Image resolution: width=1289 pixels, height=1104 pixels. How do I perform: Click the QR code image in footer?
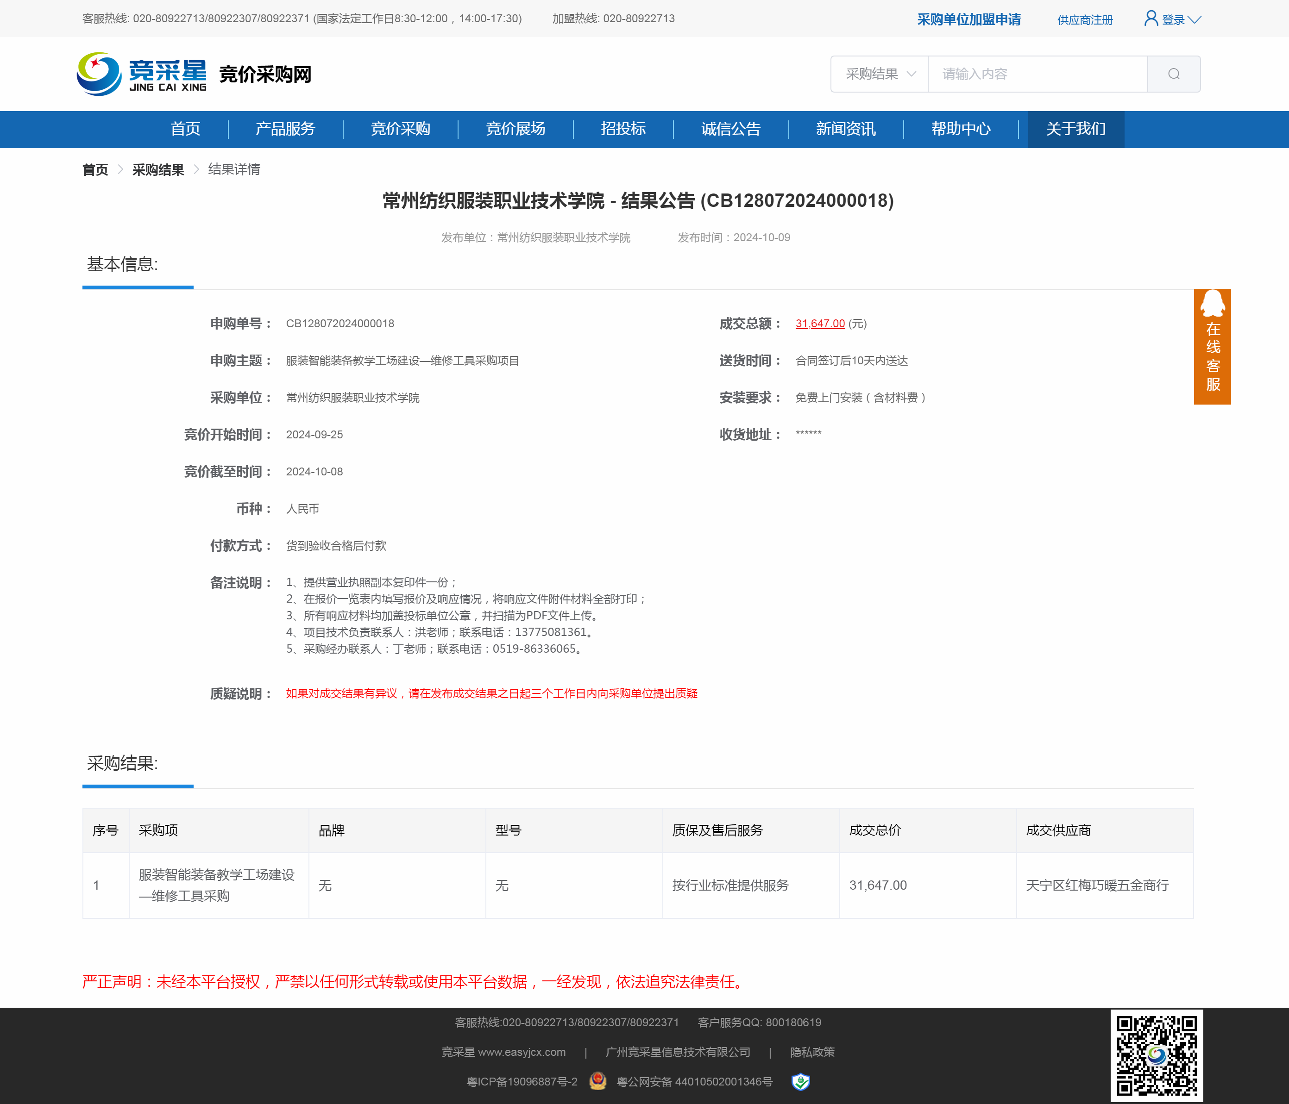tap(1156, 1055)
